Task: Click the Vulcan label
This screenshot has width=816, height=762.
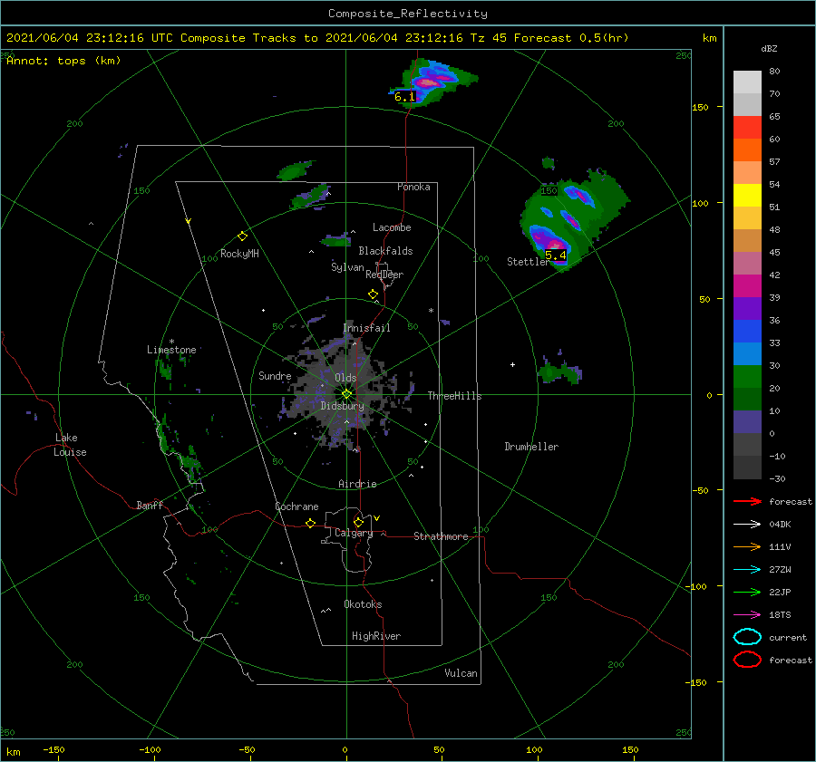Action: 461,673
